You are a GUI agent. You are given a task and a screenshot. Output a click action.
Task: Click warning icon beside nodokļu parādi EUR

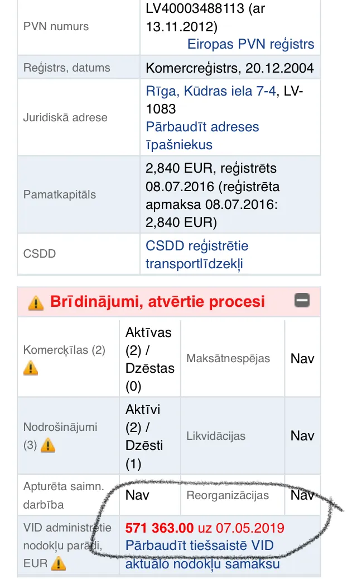click(x=59, y=563)
